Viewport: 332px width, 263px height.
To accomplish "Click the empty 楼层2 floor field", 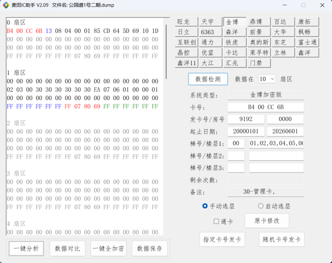I will (x=276, y=156).
